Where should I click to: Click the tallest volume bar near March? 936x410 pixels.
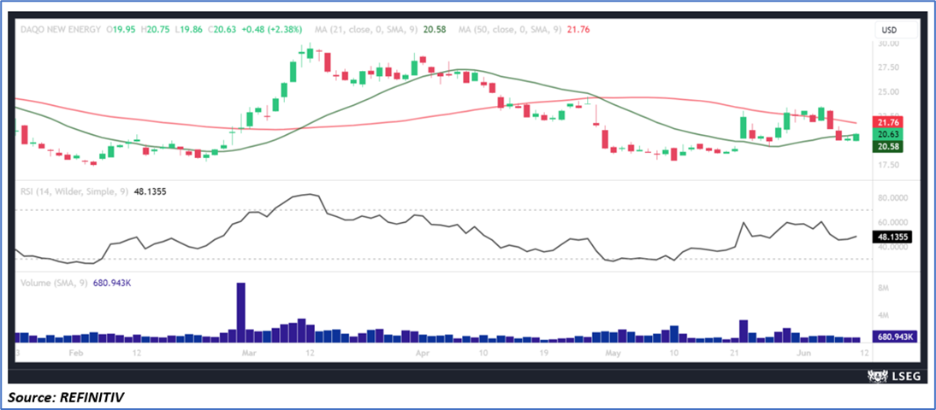241,313
